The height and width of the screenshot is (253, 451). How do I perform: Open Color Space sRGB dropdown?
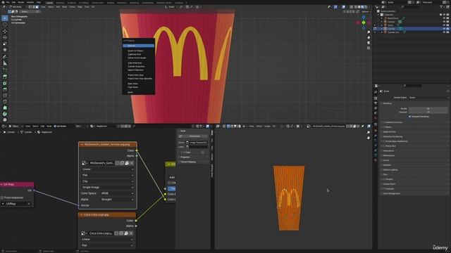pyautogui.click(x=117, y=193)
